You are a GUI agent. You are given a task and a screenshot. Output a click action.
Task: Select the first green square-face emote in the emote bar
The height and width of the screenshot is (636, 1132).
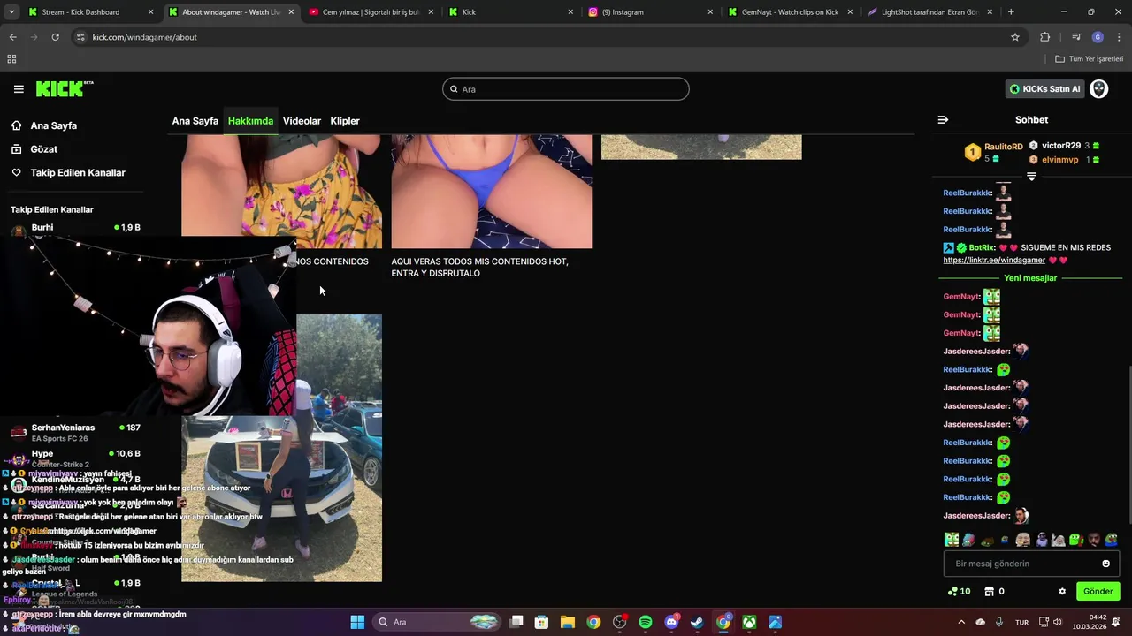point(952,540)
